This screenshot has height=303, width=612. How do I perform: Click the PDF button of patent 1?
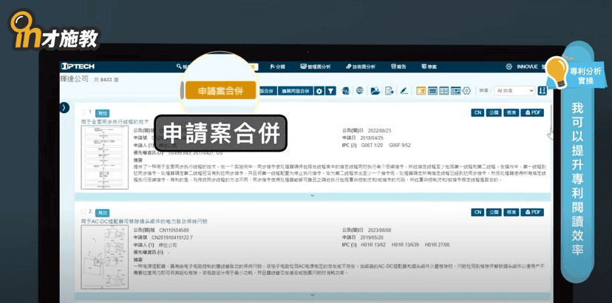[x=532, y=112]
